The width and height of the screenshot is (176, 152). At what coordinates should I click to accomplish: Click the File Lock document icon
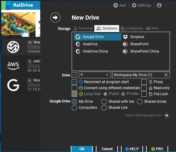pos(150,94)
